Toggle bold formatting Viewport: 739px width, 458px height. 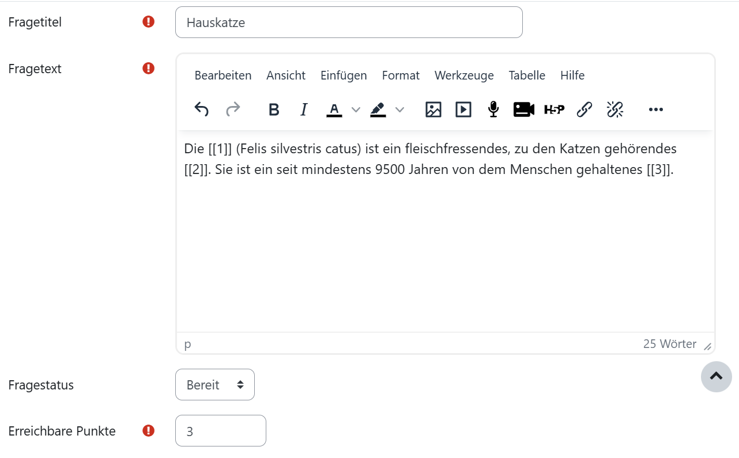pyautogui.click(x=274, y=109)
